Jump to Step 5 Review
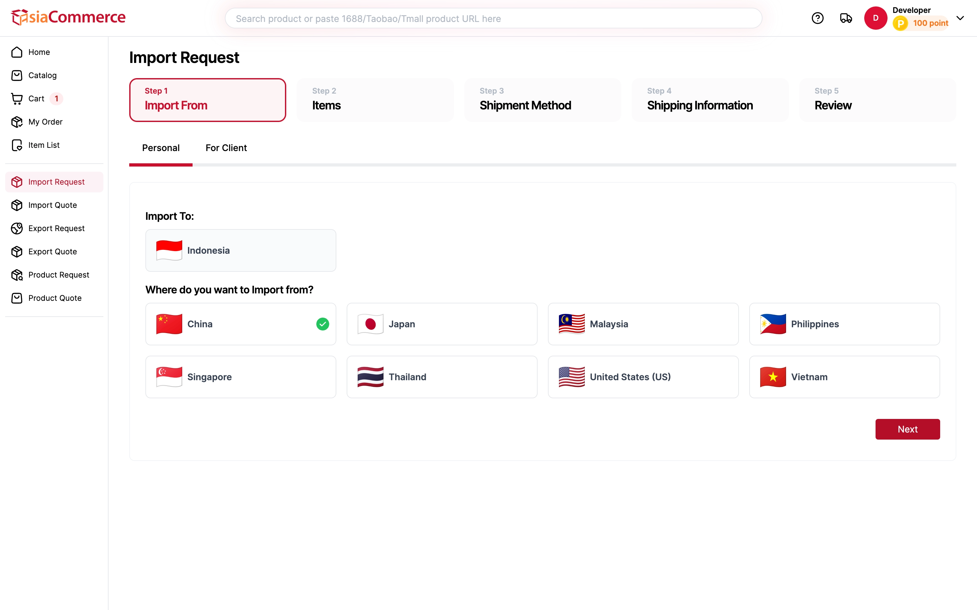977x610 pixels. [x=877, y=100]
